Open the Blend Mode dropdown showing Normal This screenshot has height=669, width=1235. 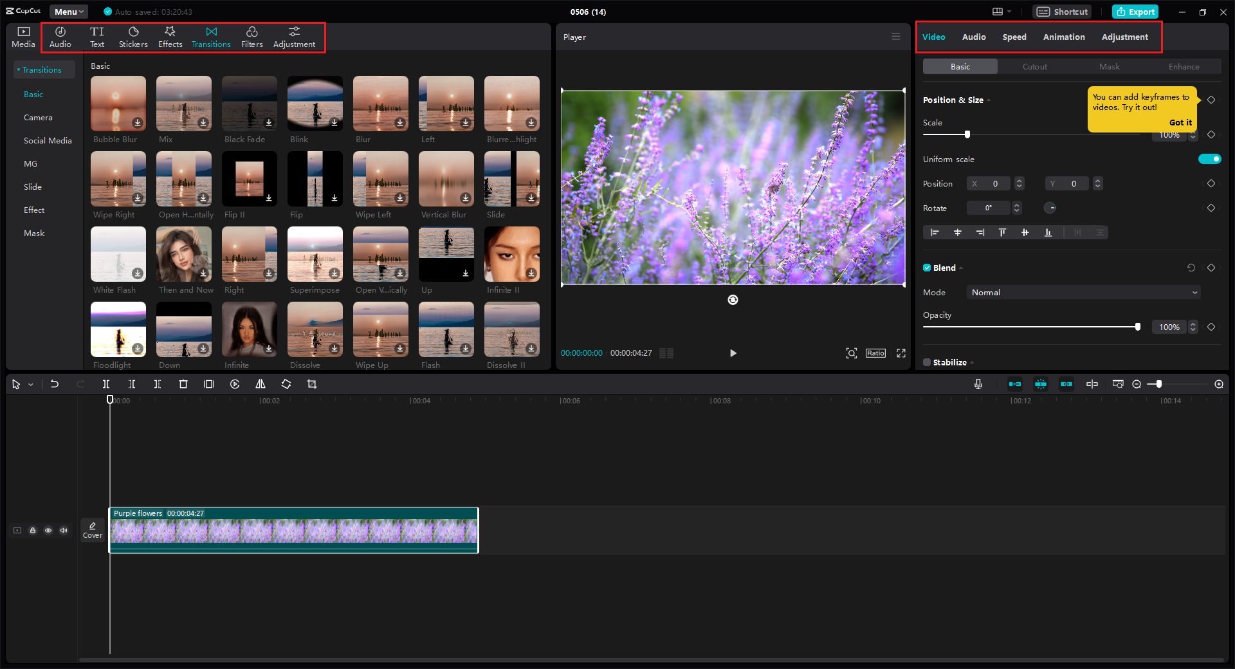click(x=1083, y=292)
